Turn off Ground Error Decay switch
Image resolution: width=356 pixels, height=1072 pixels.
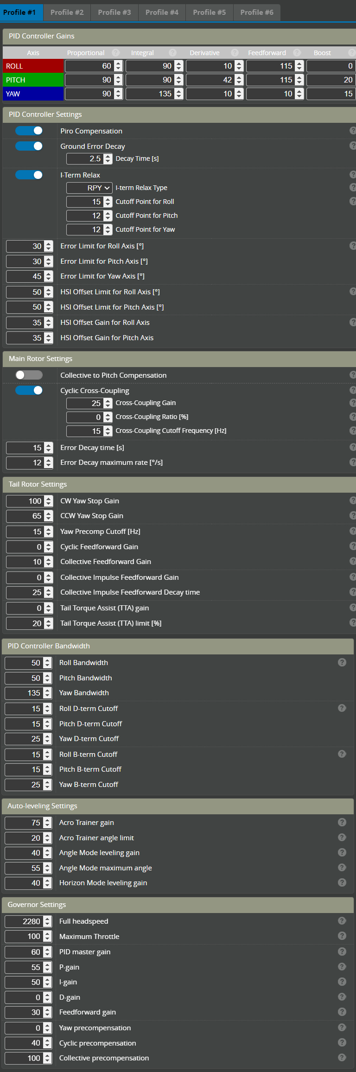pos(29,146)
